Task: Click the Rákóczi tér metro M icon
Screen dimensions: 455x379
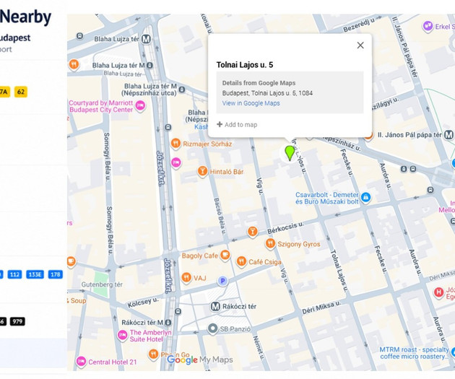Action: (215, 306)
